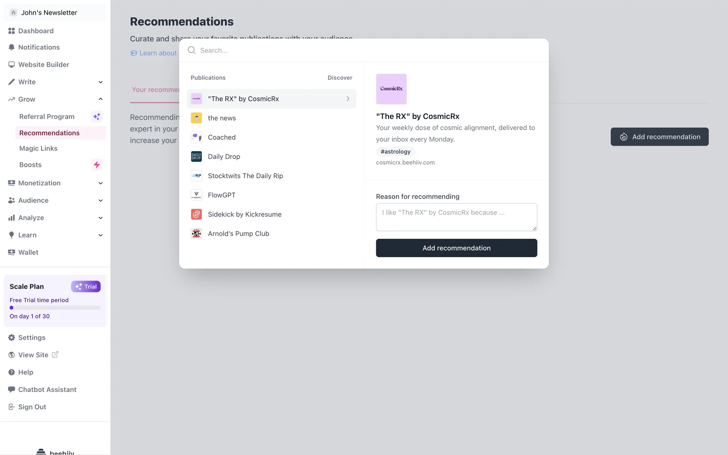Expand the Write menu chevron

(x=100, y=82)
